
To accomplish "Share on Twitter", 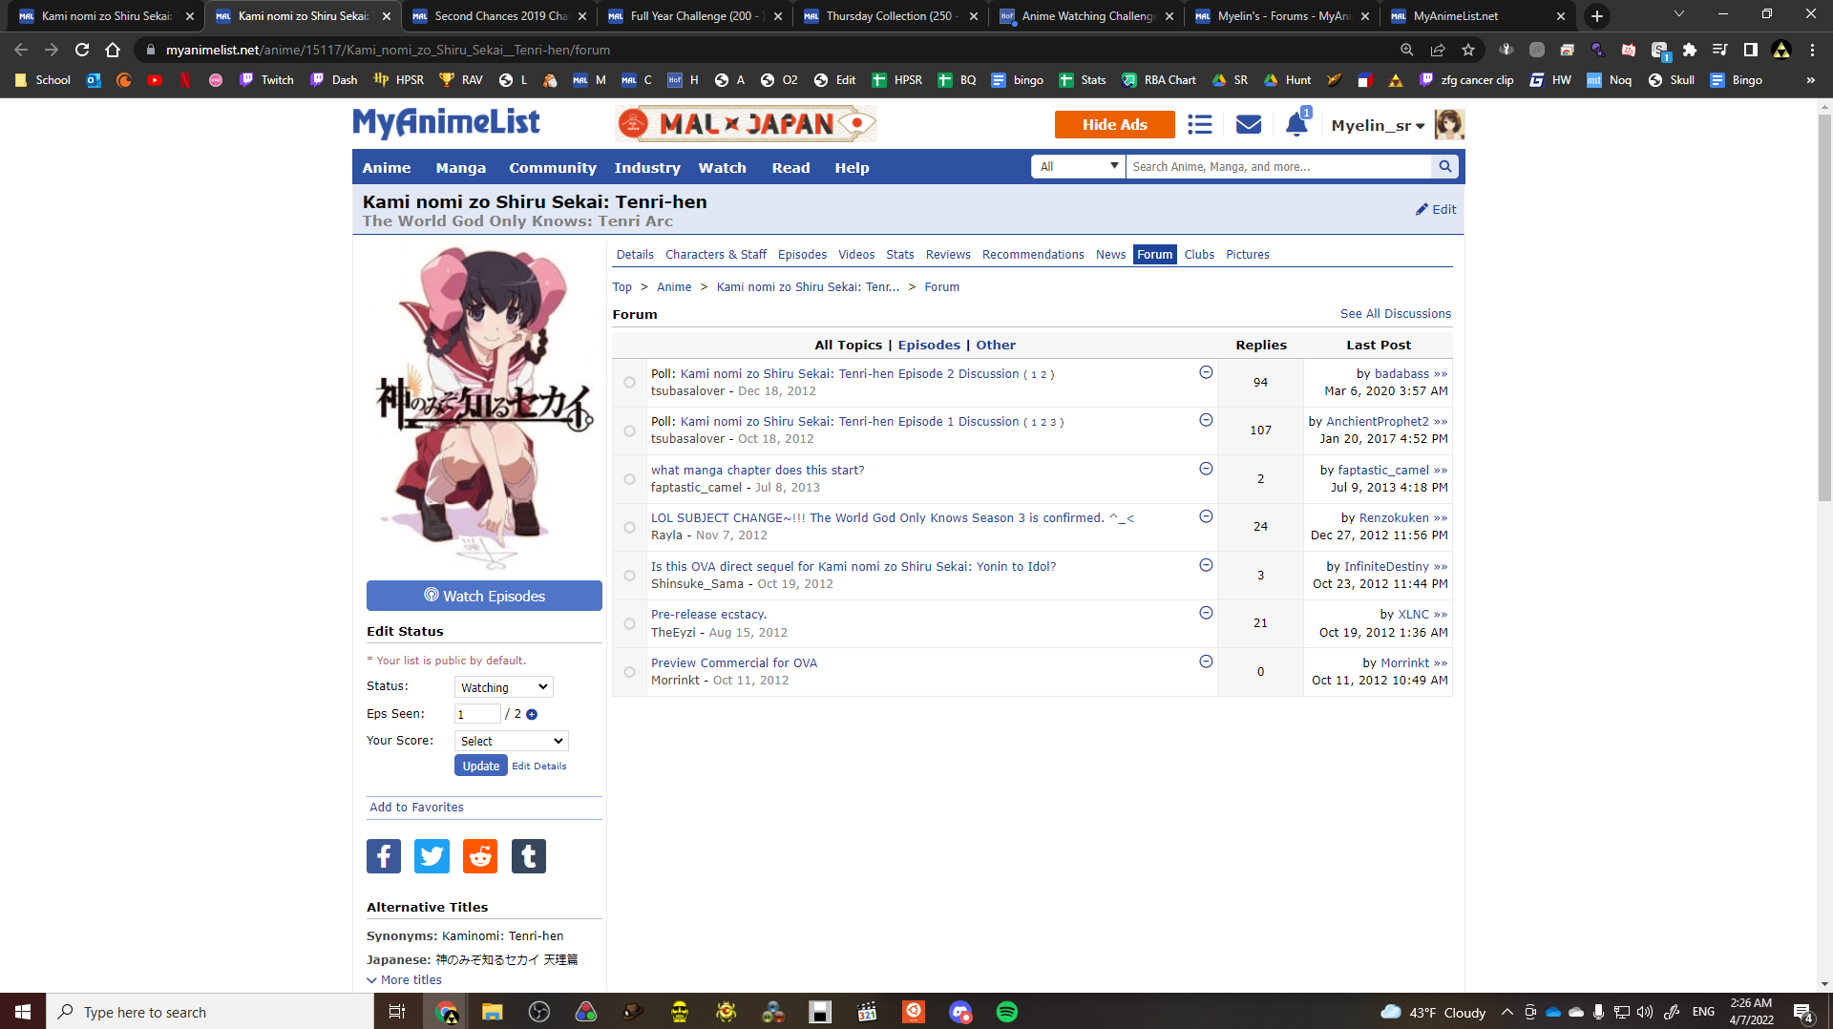I will tap(432, 856).
